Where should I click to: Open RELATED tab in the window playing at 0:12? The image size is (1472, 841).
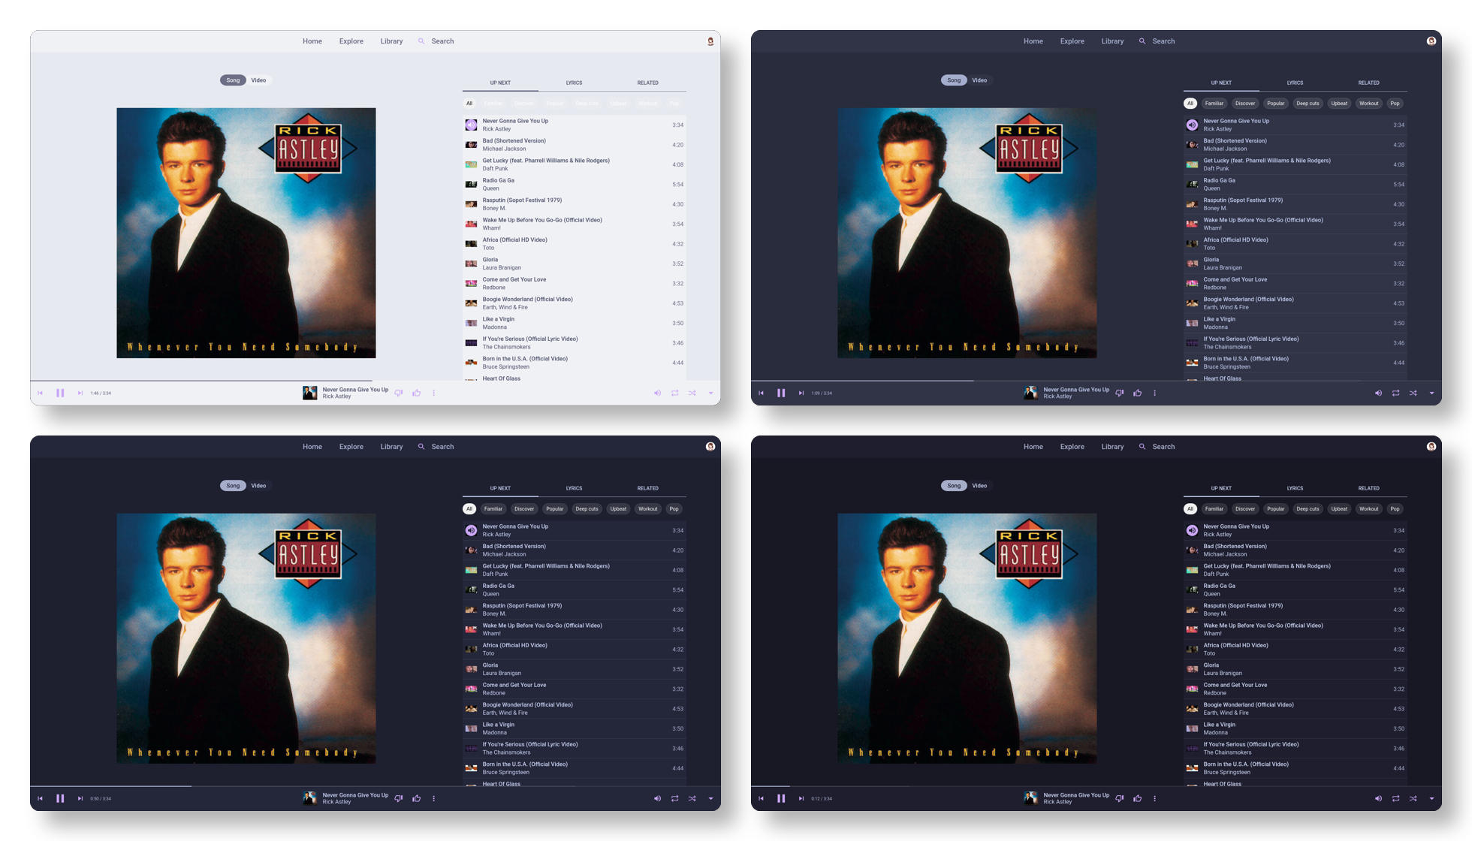[1368, 488]
